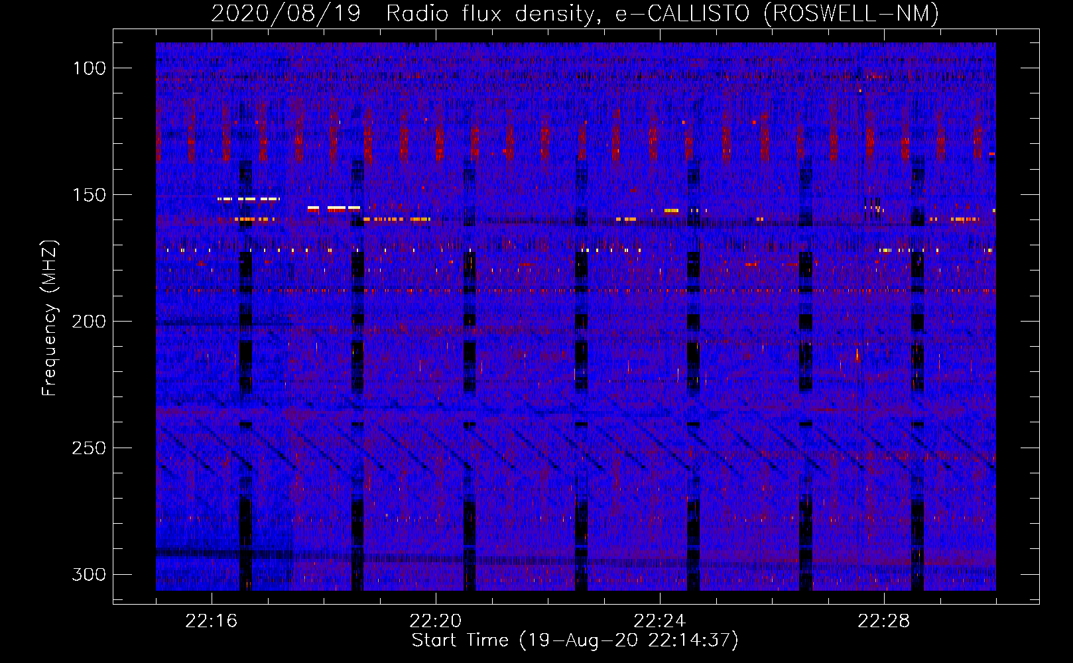The width and height of the screenshot is (1073, 663).
Task: Click the 100 frequency tick label
Action: tap(89, 68)
